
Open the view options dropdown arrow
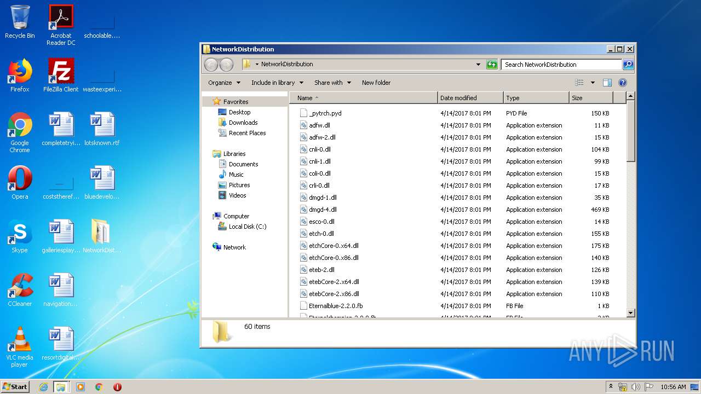[593, 83]
